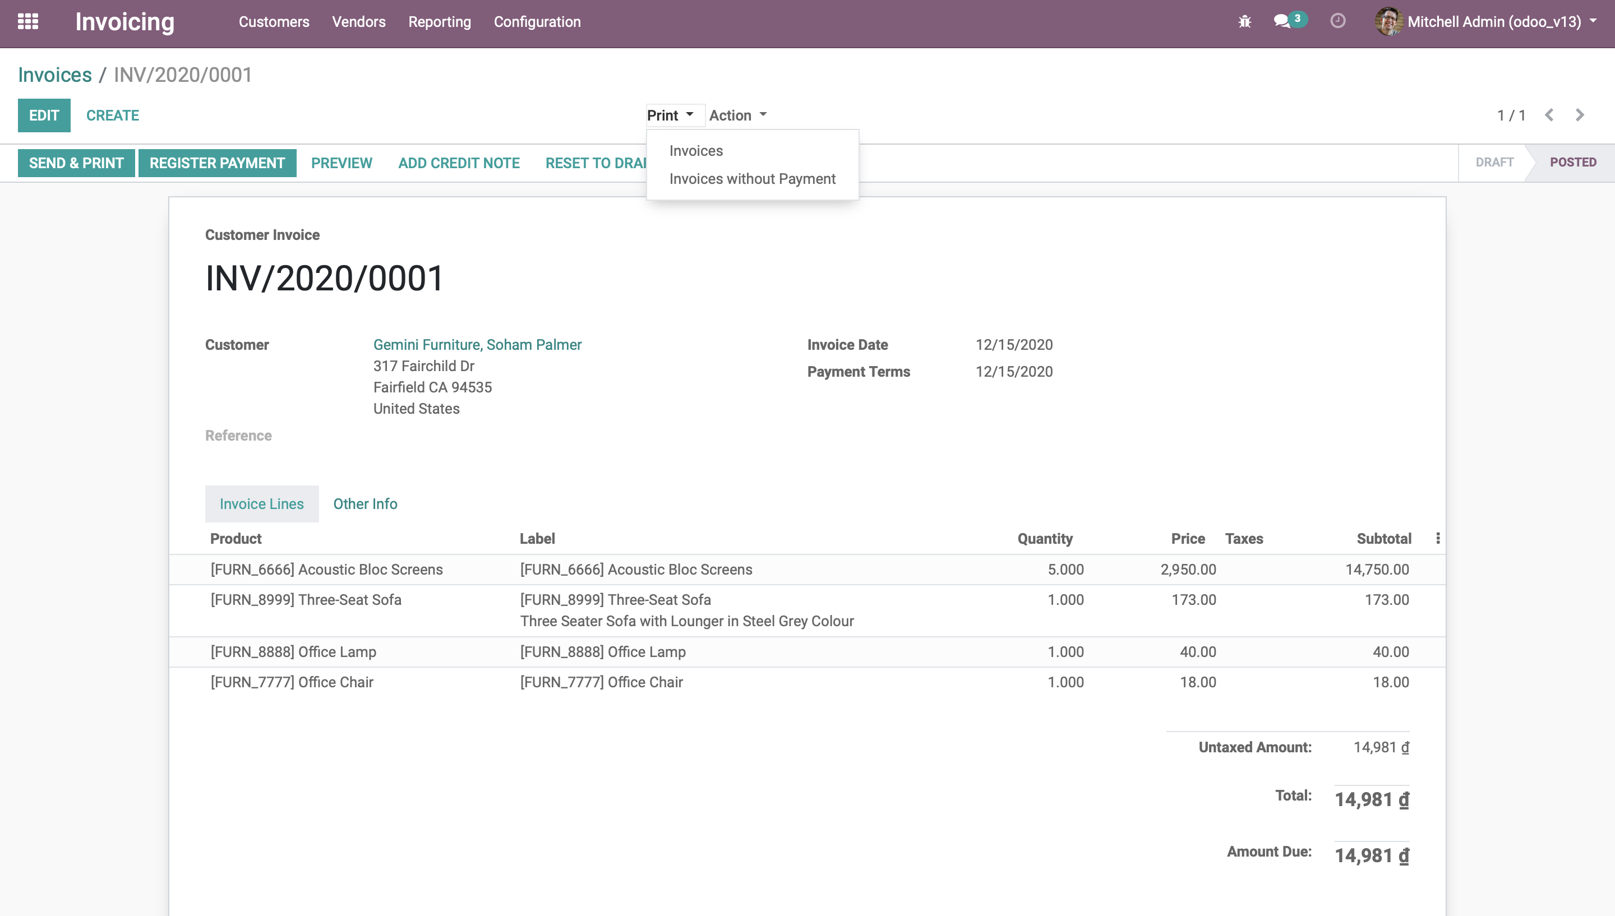
Task: Click quantity 5.000 cell
Action: [x=1065, y=570]
